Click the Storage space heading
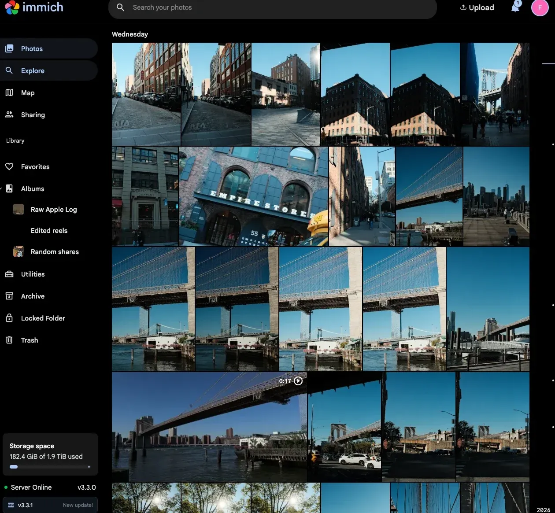The image size is (555, 513). (x=32, y=446)
